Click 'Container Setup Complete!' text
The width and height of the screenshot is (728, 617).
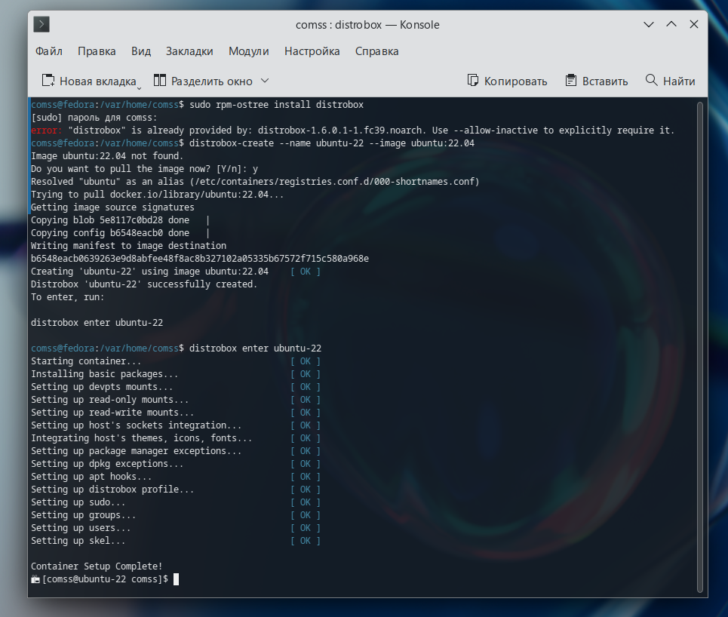(x=97, y=566)
